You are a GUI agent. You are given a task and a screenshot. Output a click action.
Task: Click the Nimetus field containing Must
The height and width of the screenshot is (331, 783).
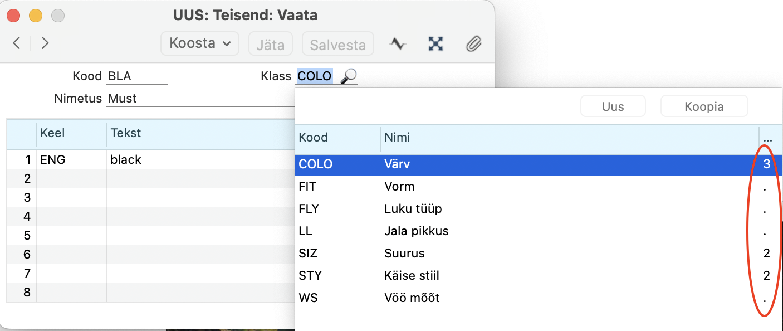coord(200,99)
